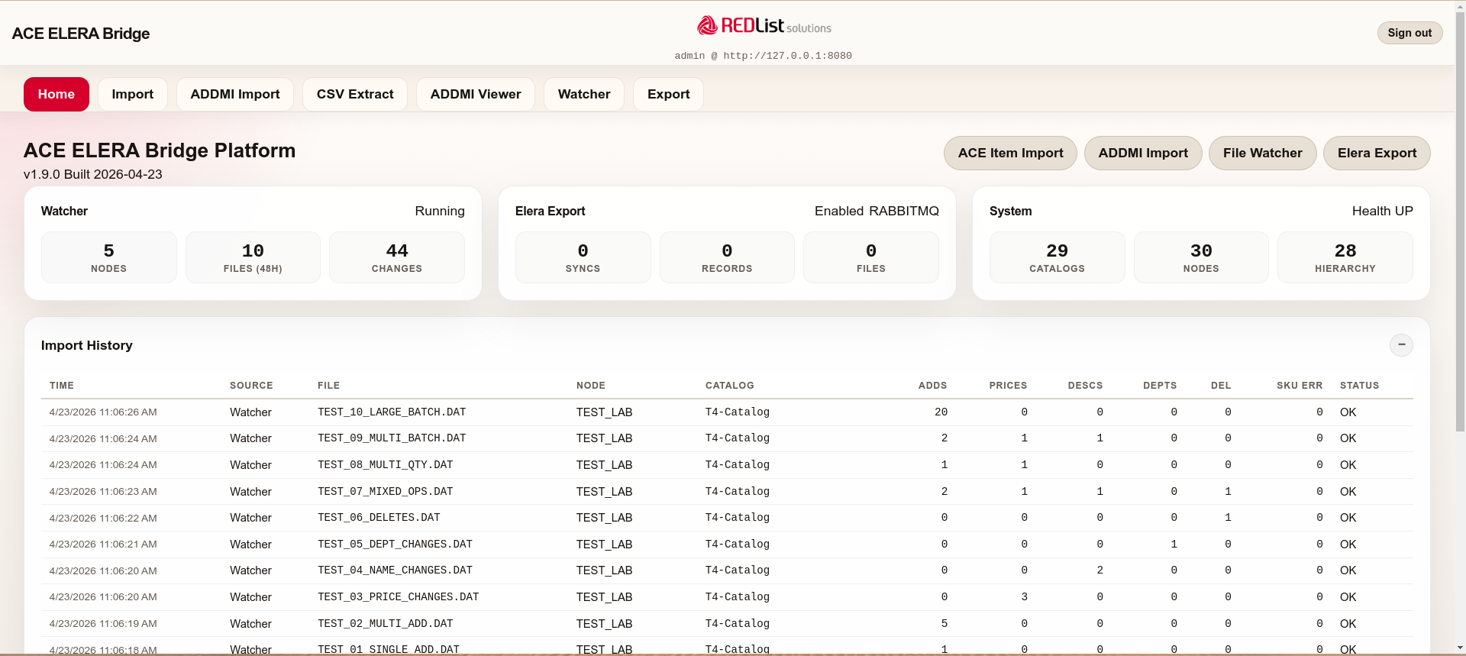Viewport: 1466px width, 656px height.
Task: Click the STATUS column header
Action: 1360,386
